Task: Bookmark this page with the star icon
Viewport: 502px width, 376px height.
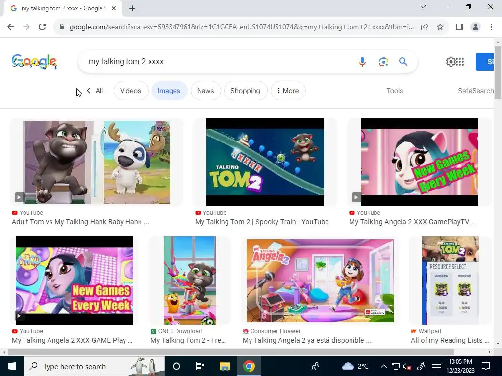Action: point(440,27)
